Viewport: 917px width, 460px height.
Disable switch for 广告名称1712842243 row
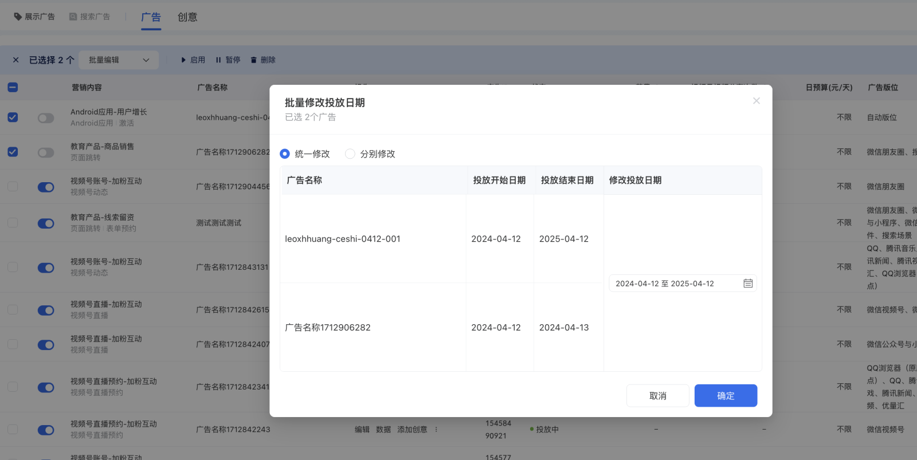(x=46, y=430)
